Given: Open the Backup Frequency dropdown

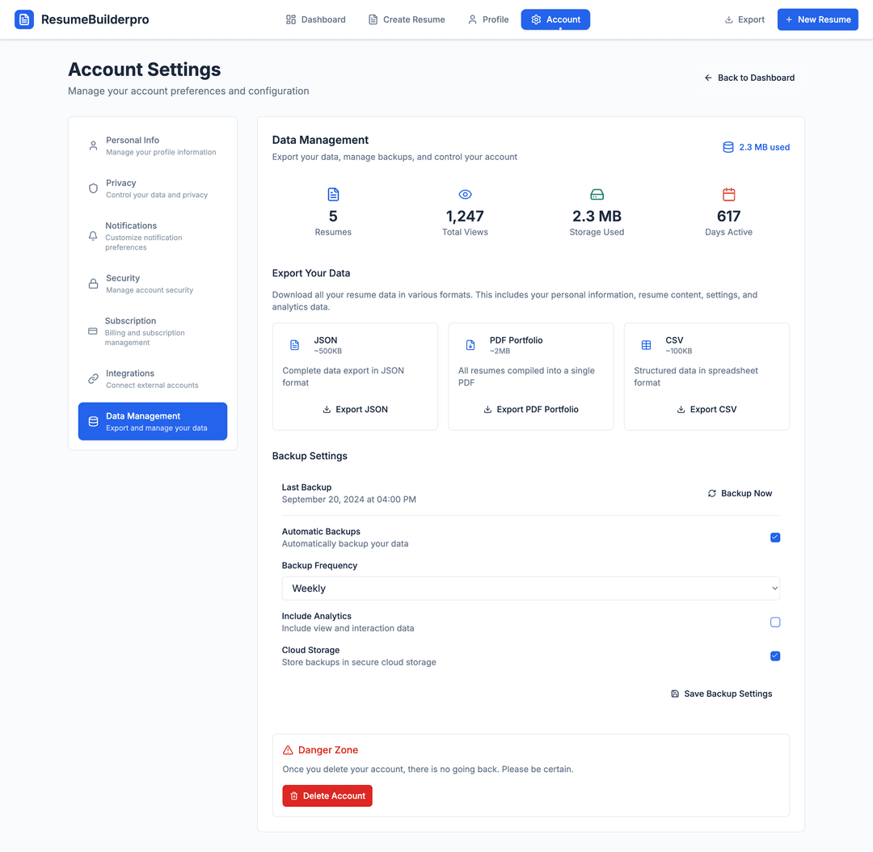Looking at the screenshot, I should [530, 588].
